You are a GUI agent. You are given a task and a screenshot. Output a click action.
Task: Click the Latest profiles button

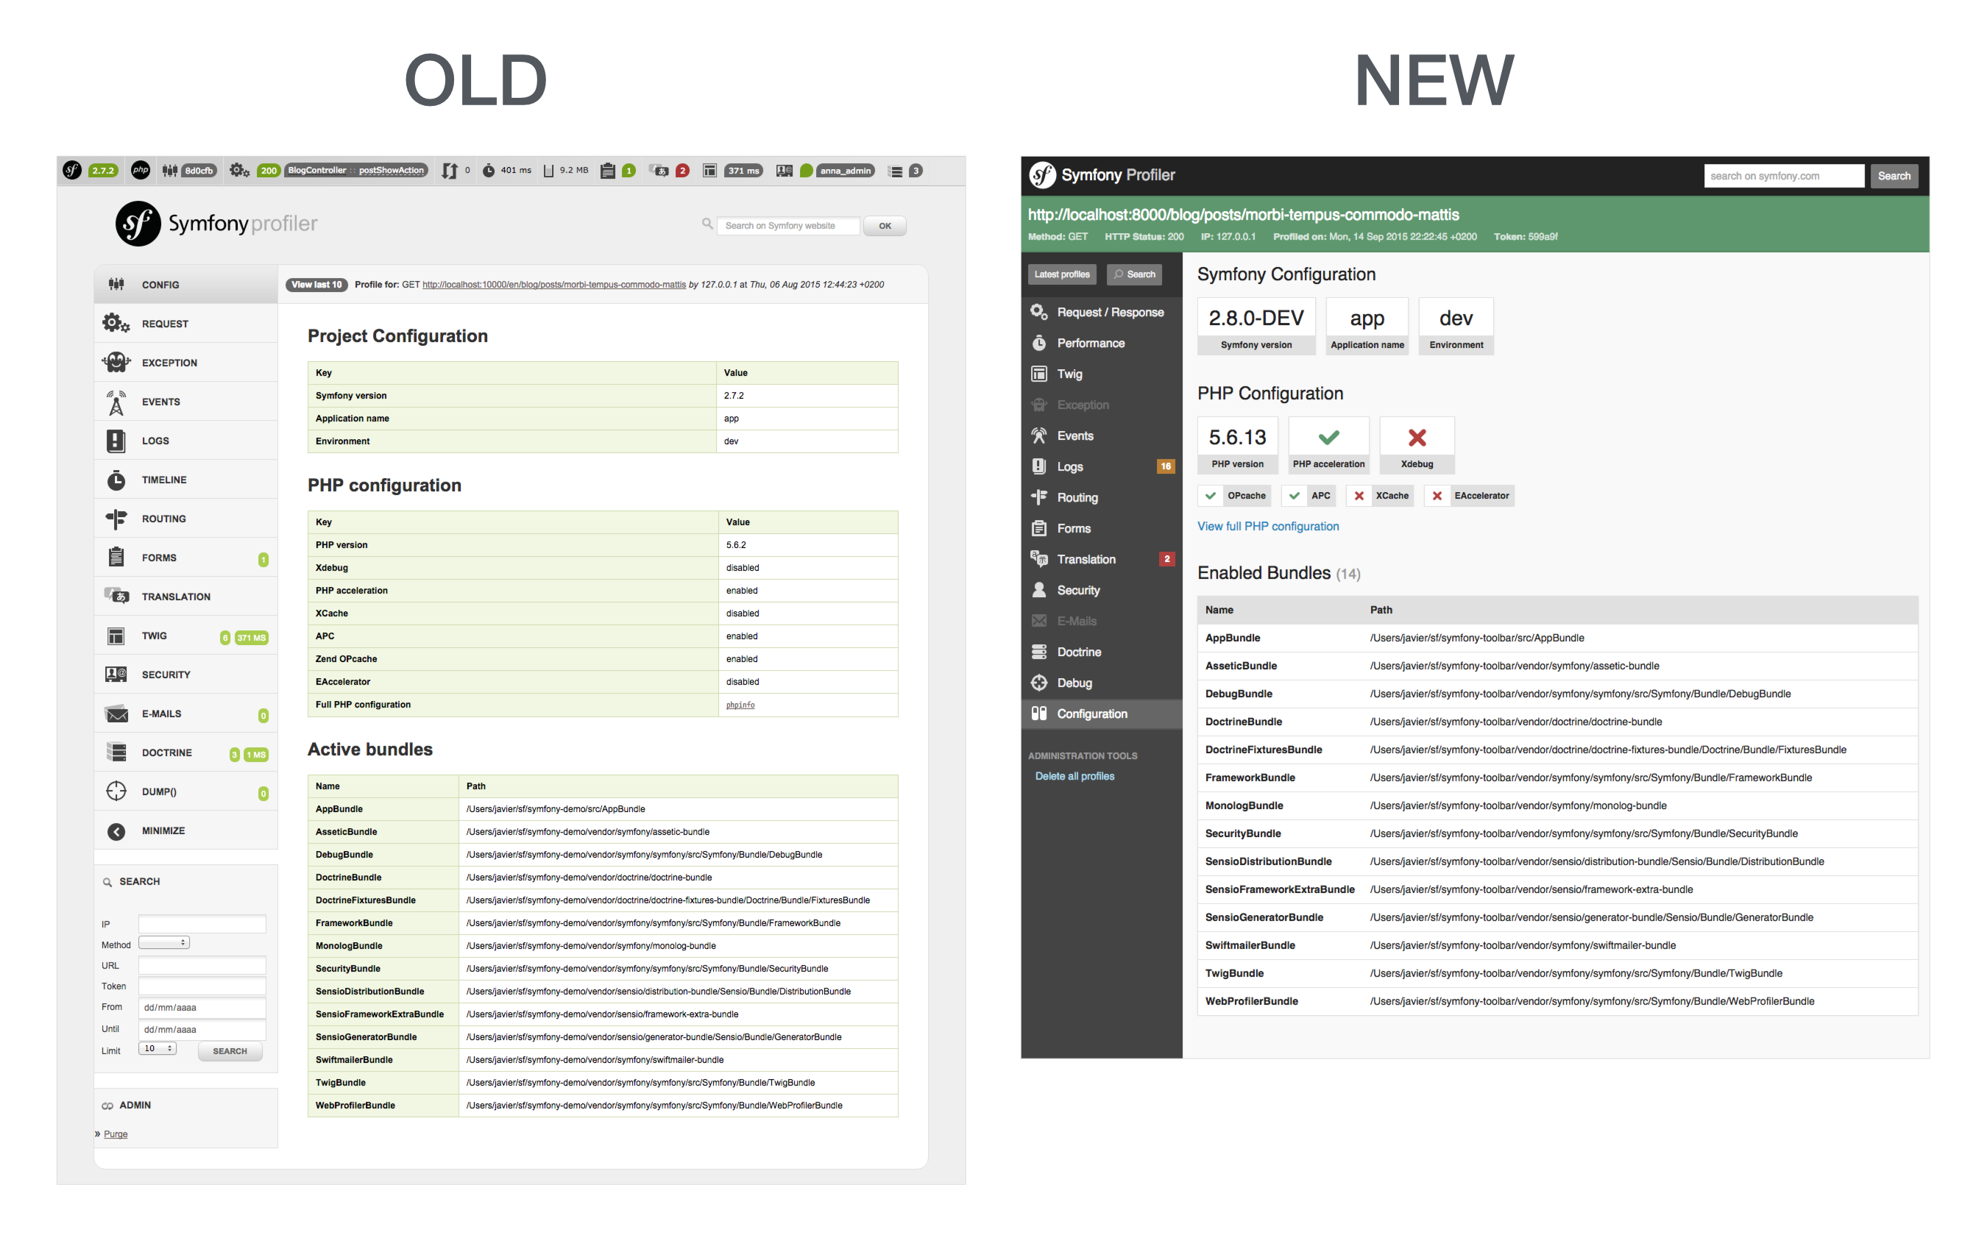pyautogui.click(x=1062, y=274)
